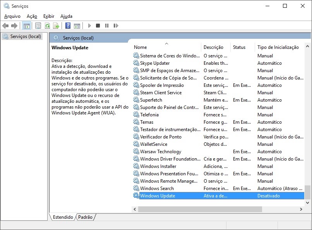The width and height of the screenshot is (312, 230).
Task: Toggle the show/hide console tree button
Action: click(27, 26)
